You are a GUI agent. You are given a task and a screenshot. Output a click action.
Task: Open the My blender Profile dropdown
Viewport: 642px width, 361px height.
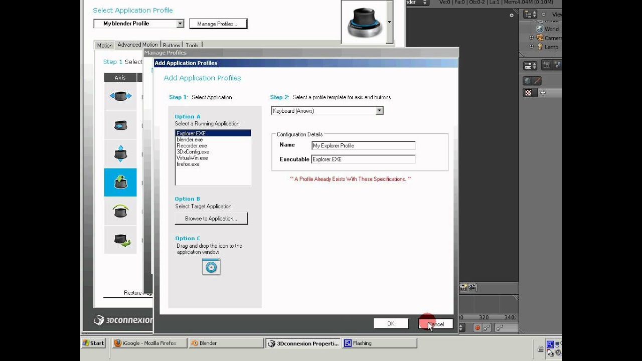139,24
